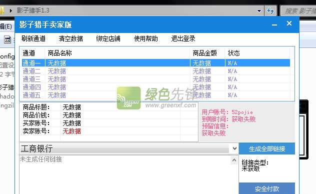Open Explorer address bar history dropdown
The width and height of the screenshot is (316, 194).
tap(259, 10)
